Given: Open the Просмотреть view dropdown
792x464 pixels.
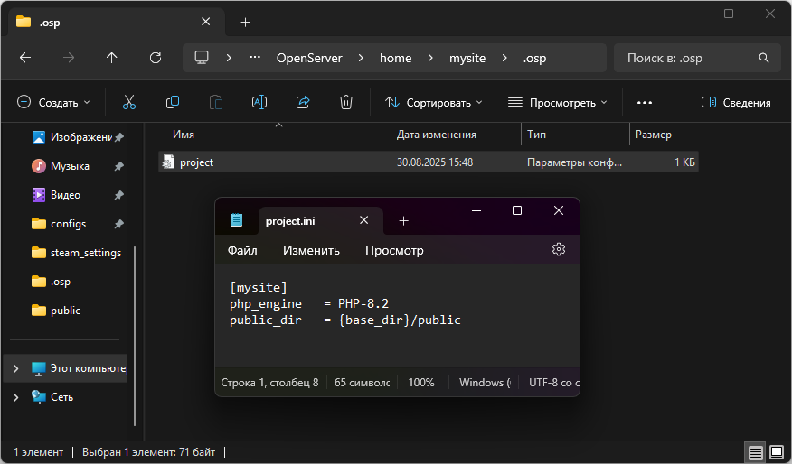Looking at the screenshot, I should pos(558,103).
